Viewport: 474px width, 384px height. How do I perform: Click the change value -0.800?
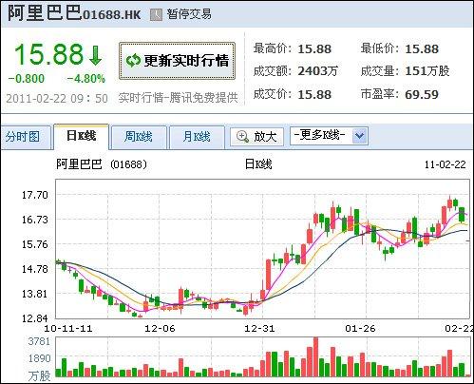tap(27, 79)
